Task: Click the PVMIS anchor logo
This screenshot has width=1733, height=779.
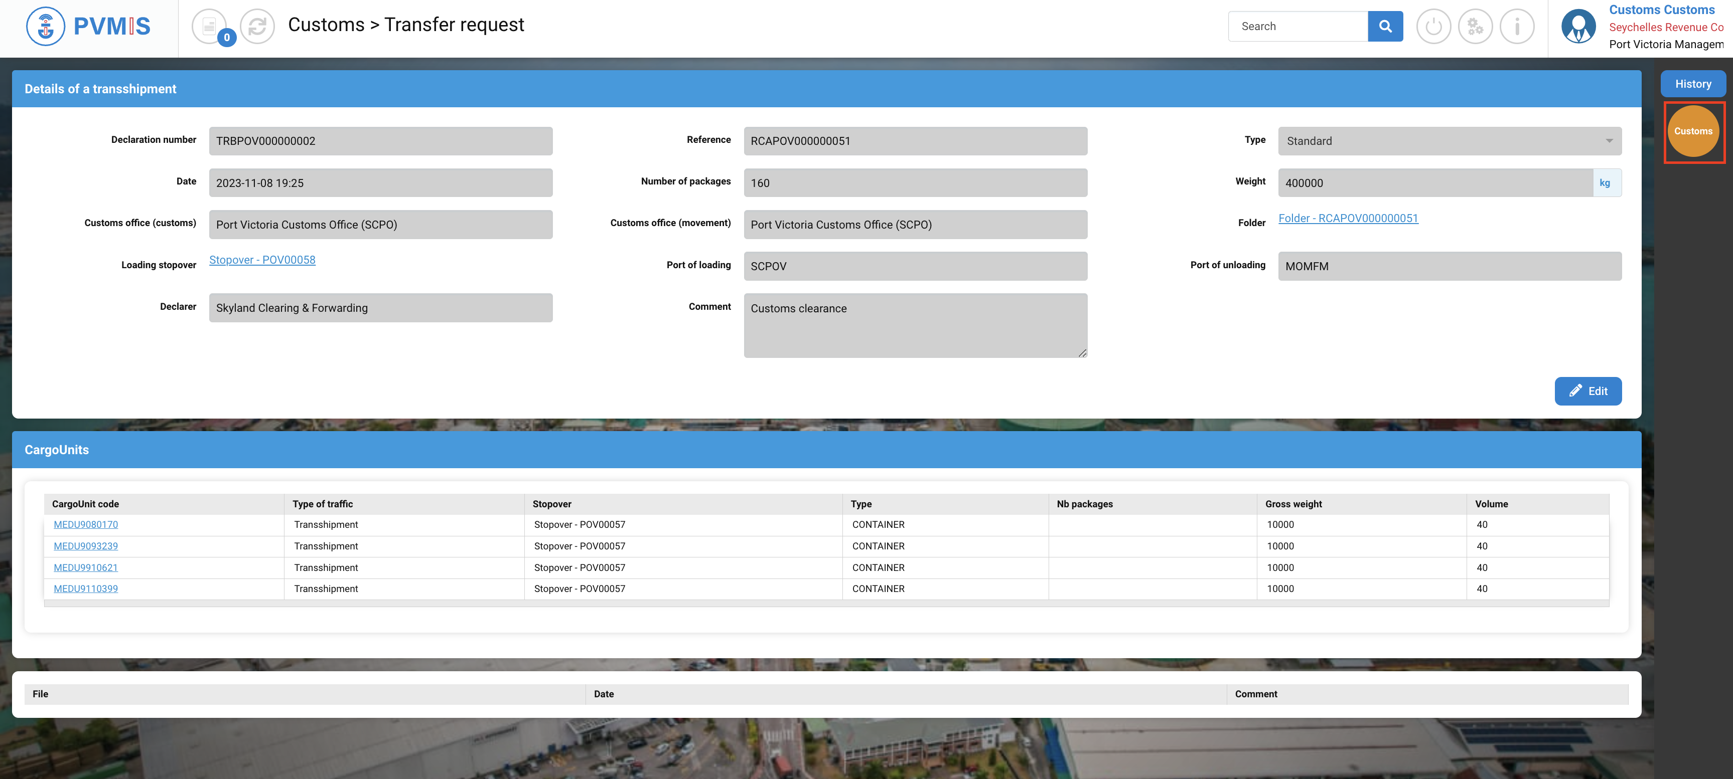Action: pyautogui.click(x=45, y=26)
